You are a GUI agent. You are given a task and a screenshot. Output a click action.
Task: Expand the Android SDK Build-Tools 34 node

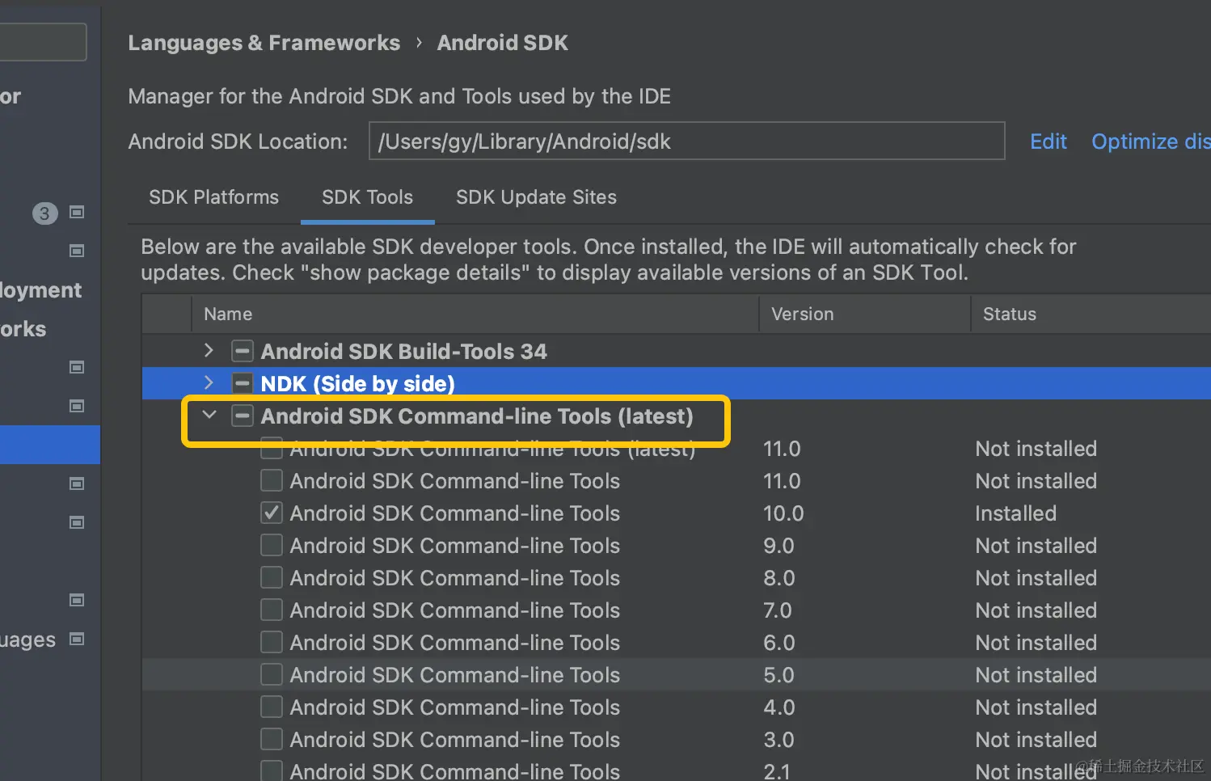[x=209, y=350]
